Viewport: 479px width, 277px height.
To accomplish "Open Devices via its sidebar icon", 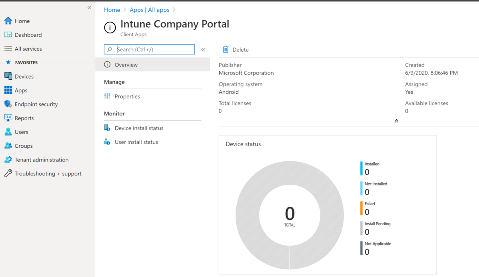I will click(x=8, y=76).
